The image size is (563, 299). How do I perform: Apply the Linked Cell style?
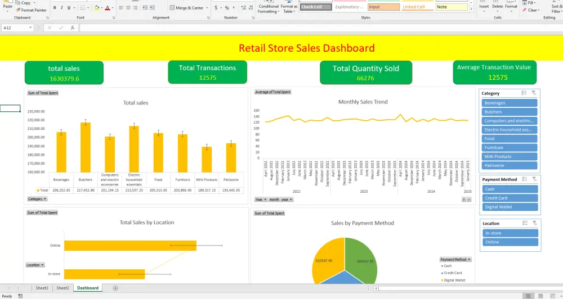pos(417,7)
